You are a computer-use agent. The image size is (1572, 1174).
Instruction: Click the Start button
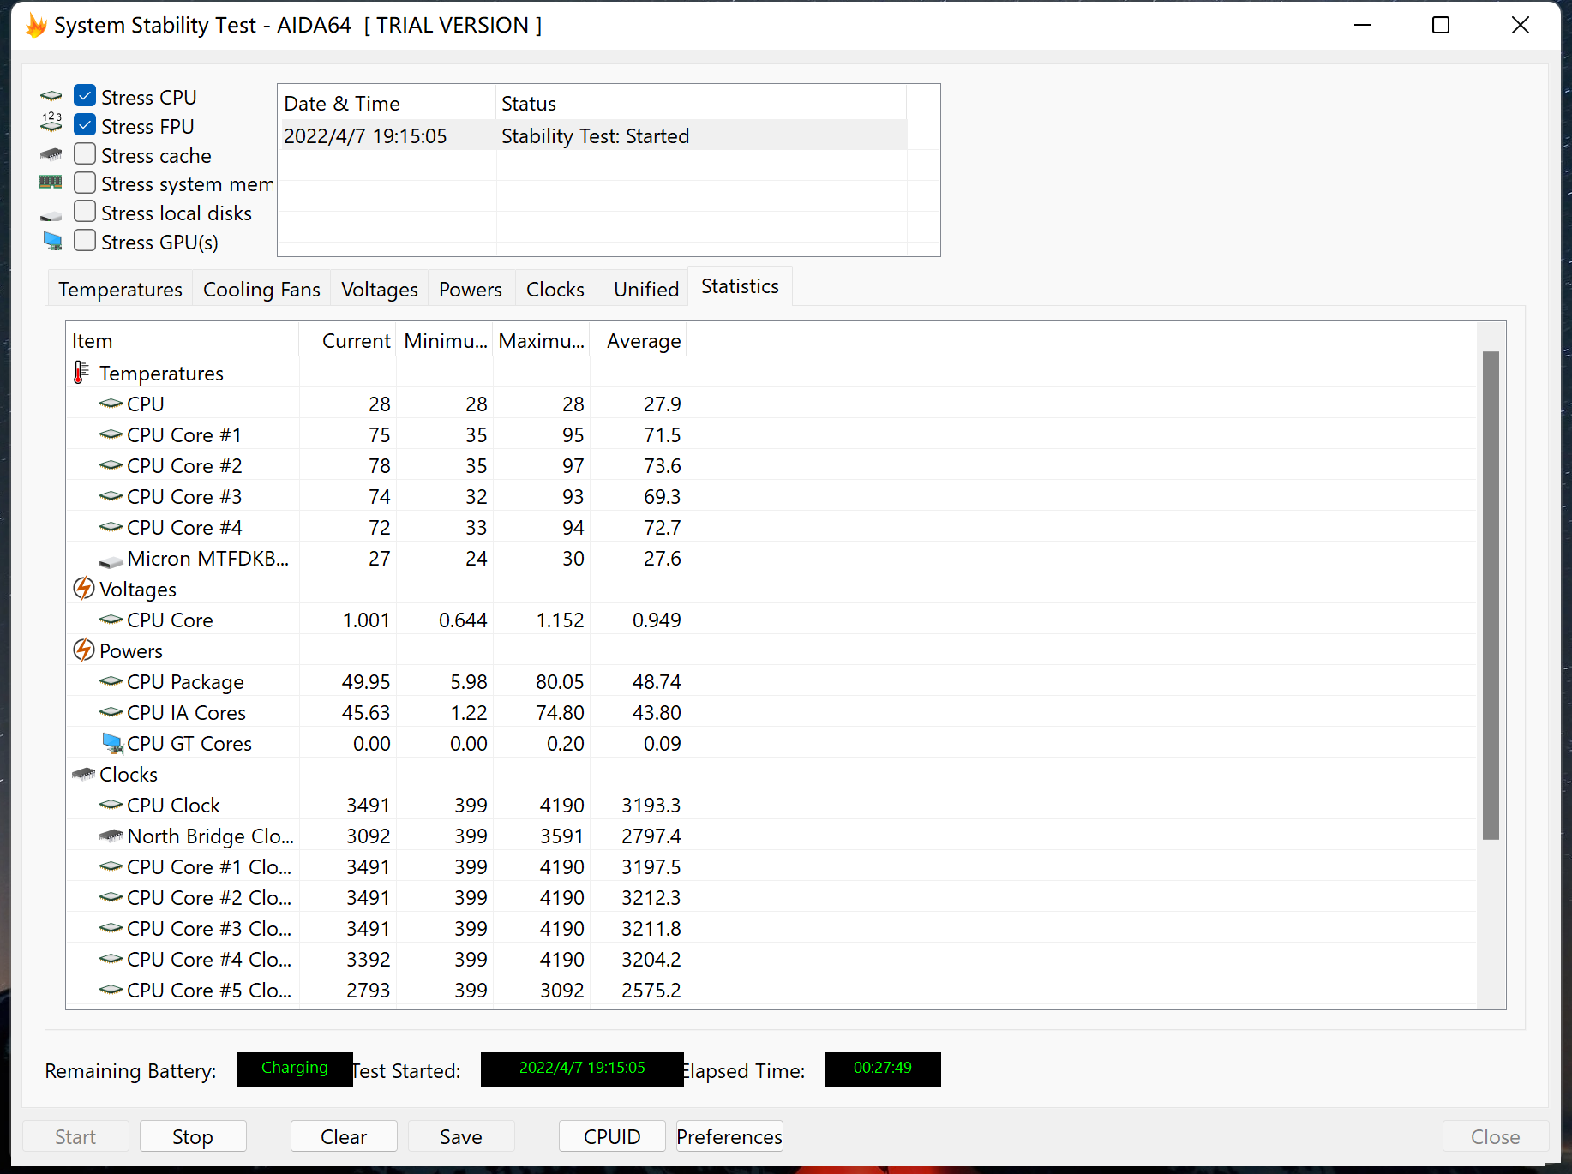coord(75,1136)
